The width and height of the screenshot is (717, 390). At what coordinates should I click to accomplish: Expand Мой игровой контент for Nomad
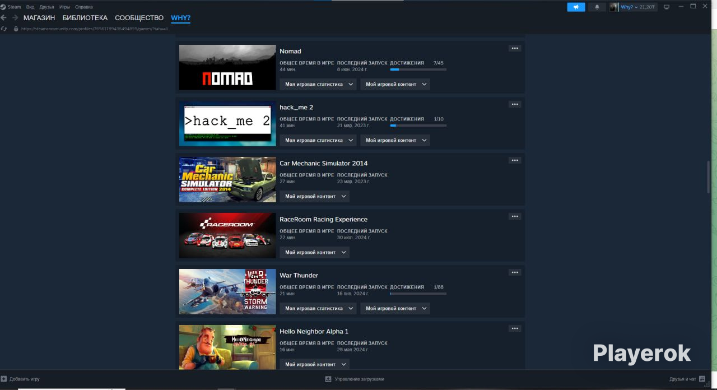(x=395, y=84)
